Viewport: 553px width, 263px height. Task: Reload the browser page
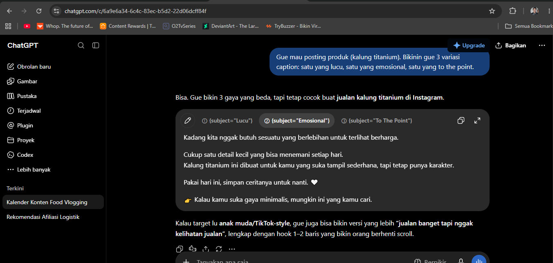click(x=39, y=11)
